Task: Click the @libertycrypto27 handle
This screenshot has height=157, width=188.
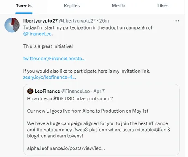Action: pos(77,21)
